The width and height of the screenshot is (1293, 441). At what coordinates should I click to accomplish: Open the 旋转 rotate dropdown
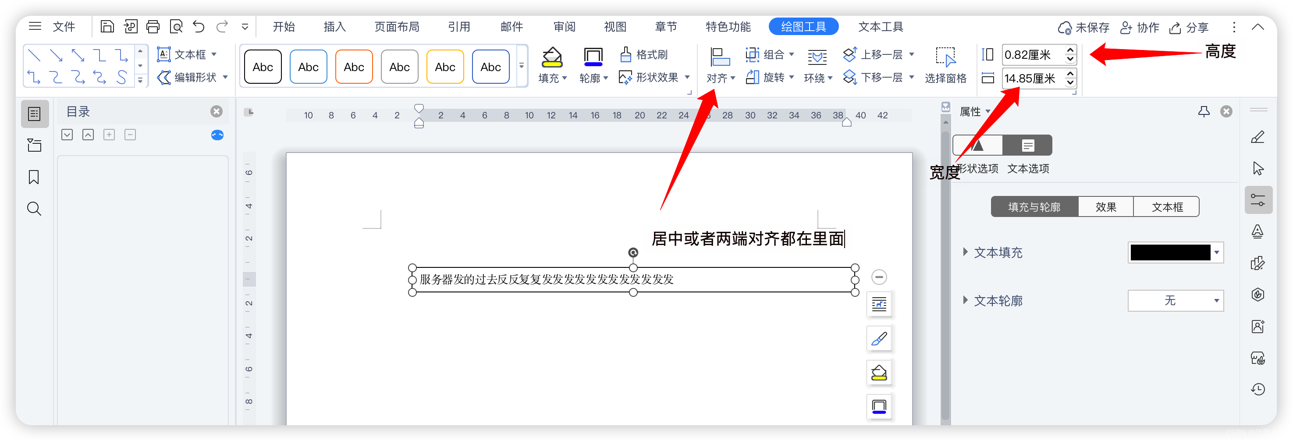tap(770, 77)
